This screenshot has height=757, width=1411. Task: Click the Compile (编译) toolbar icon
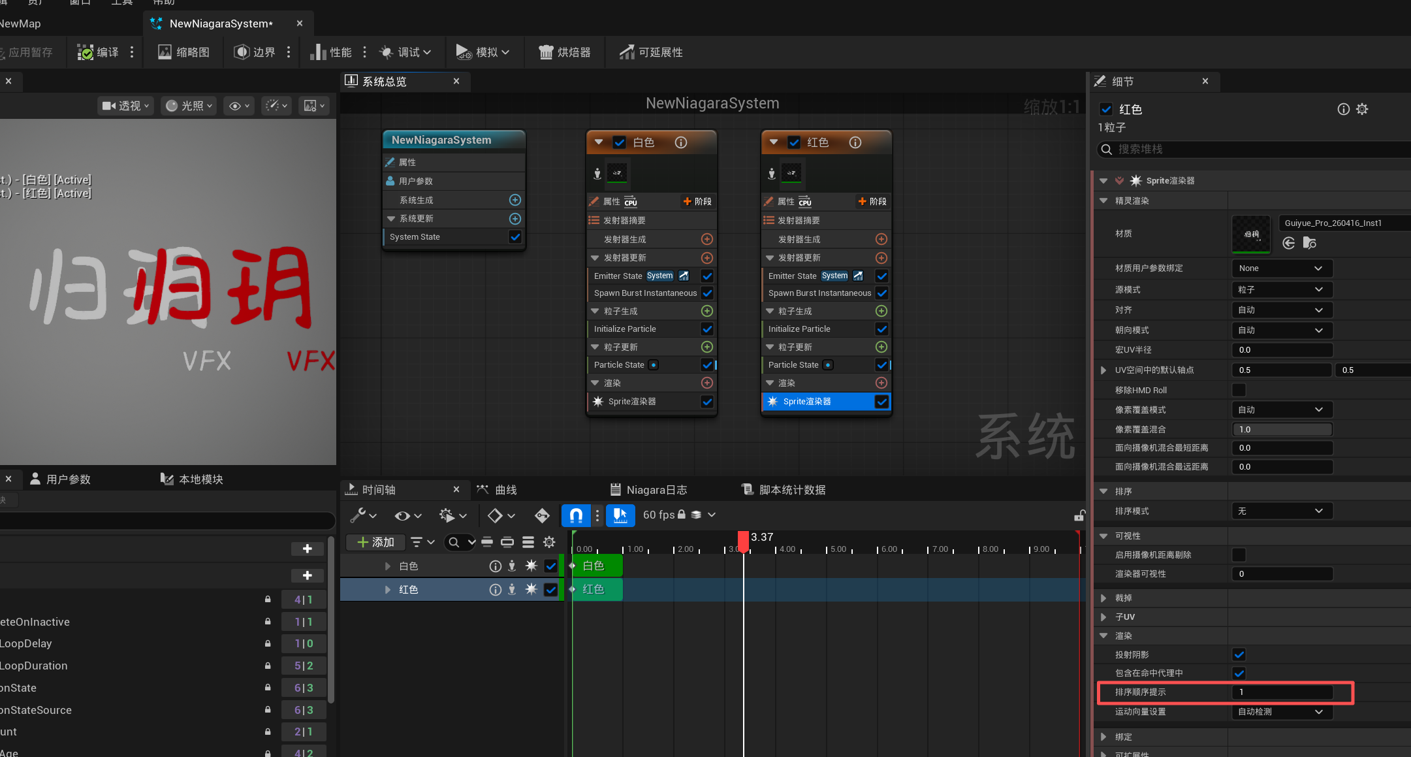86,52
